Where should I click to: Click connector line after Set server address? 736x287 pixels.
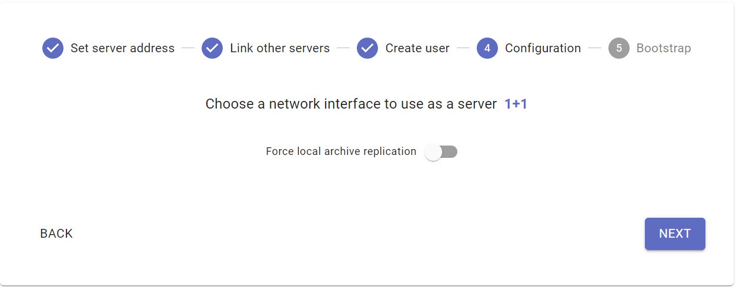[x=188, y=48]
